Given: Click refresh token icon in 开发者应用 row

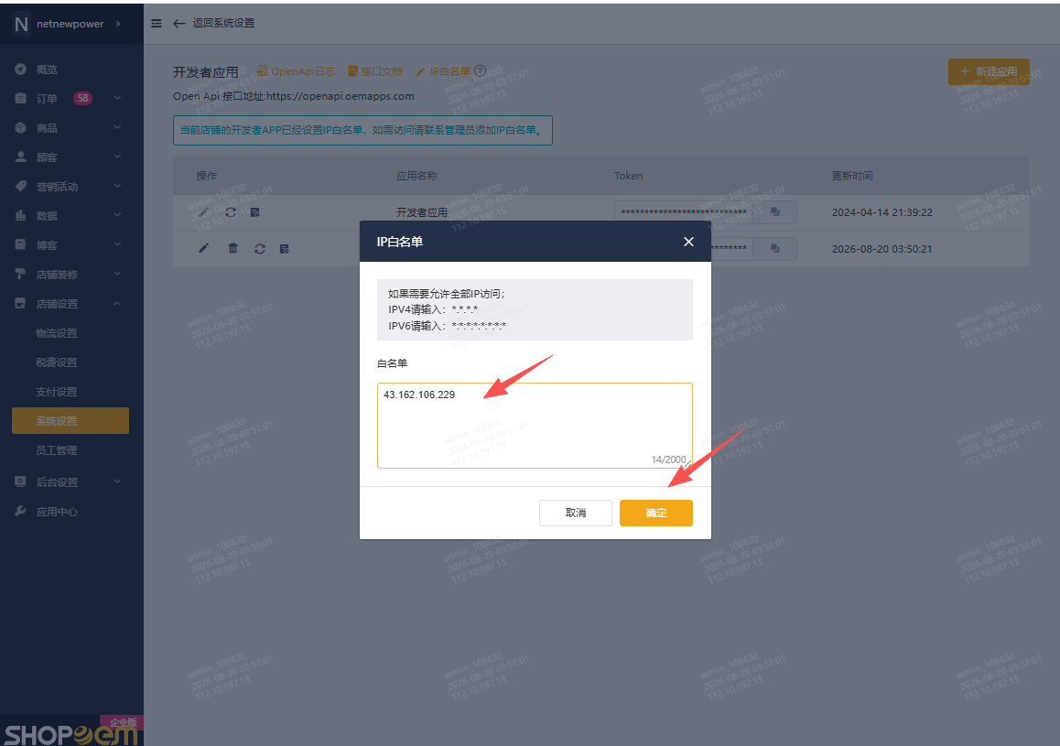Looking at the screenshot, I should (x=231, y=212).
